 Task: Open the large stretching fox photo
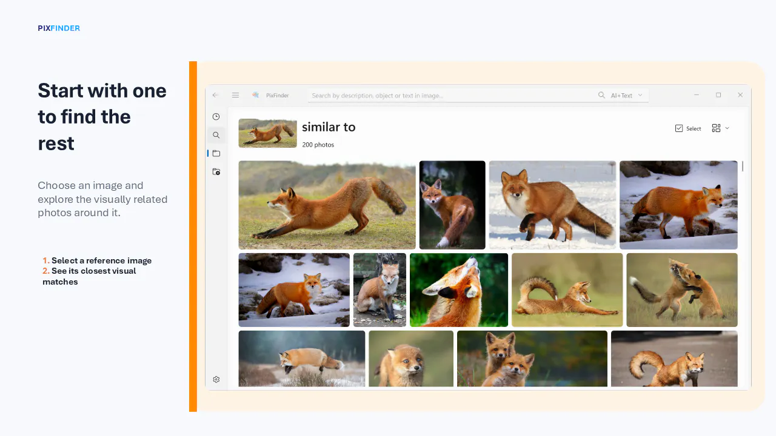tap(327, 205)
